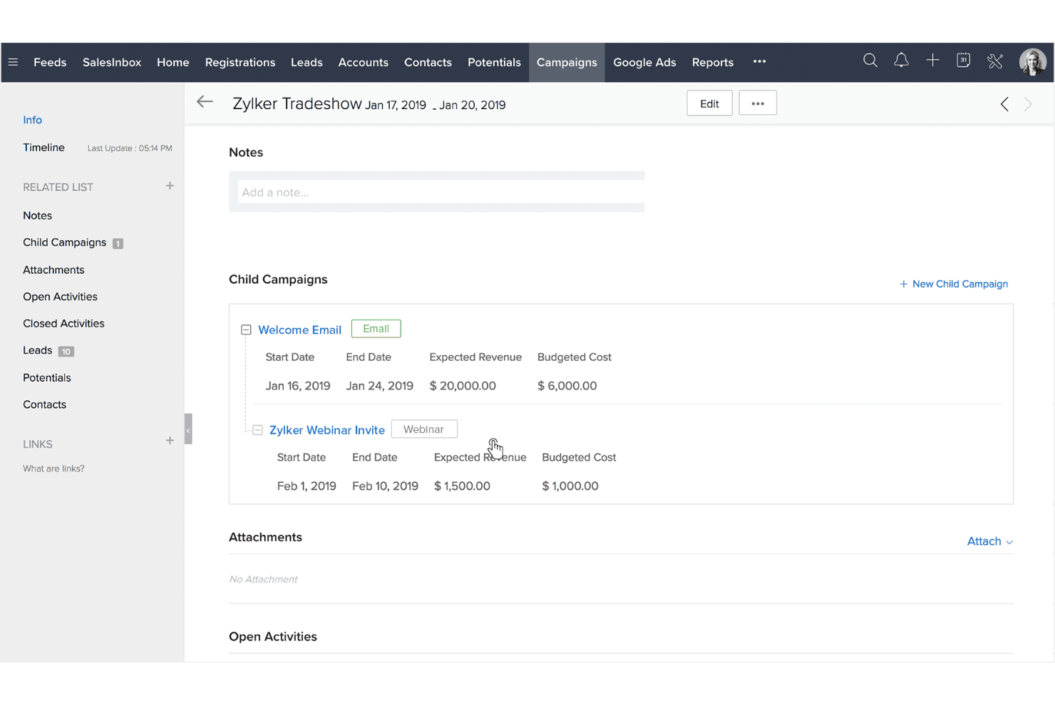The width and height of the screenshot is (1055, 704).
Task: Switch to the SalesInbox tab
Action: [x=112, y=62]
